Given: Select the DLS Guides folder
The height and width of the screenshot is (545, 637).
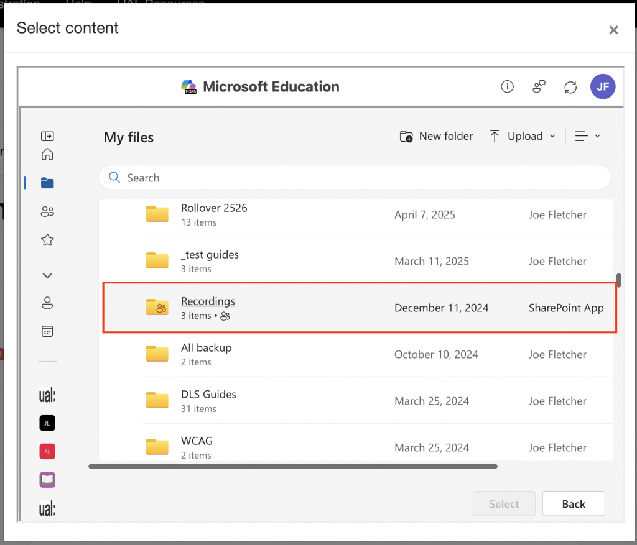Looking at the screenshot, I should click(x=208, y=395).
